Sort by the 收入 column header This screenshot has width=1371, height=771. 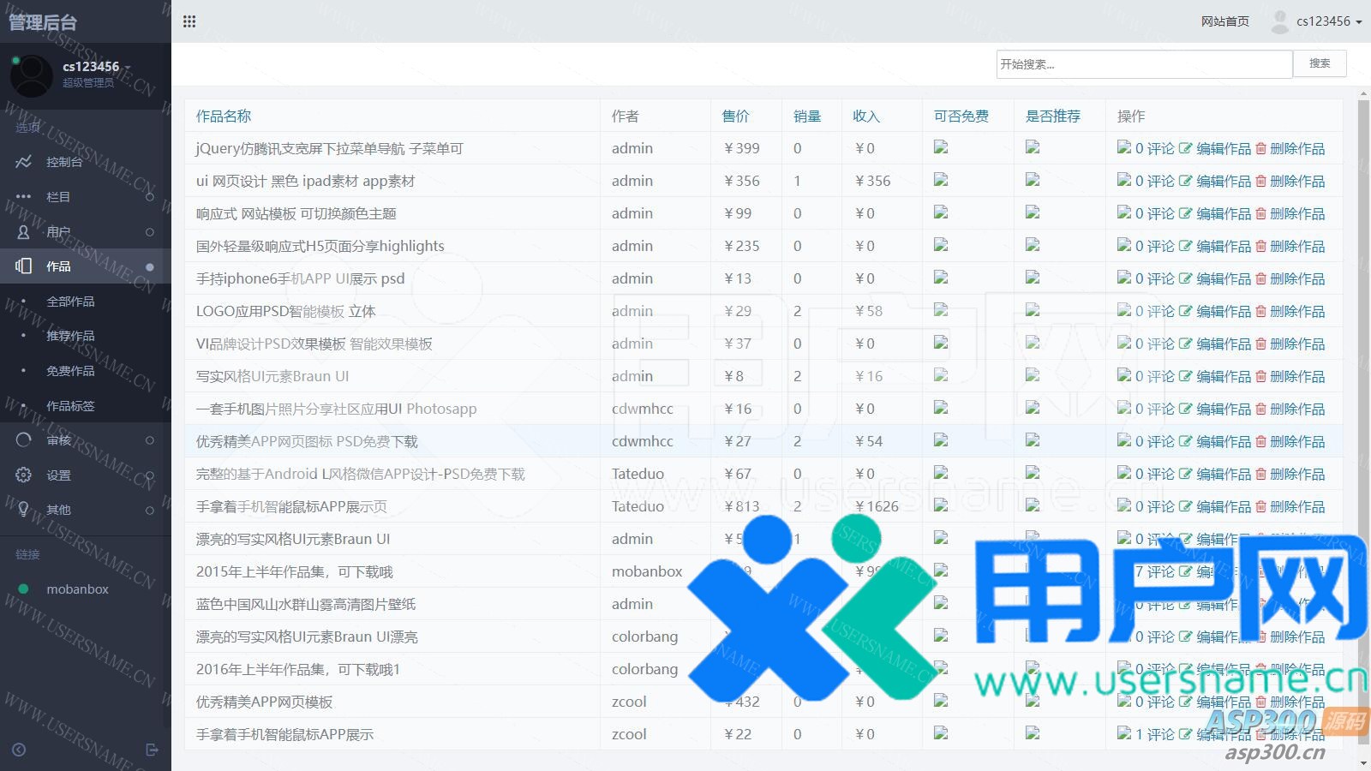point(865,116)
